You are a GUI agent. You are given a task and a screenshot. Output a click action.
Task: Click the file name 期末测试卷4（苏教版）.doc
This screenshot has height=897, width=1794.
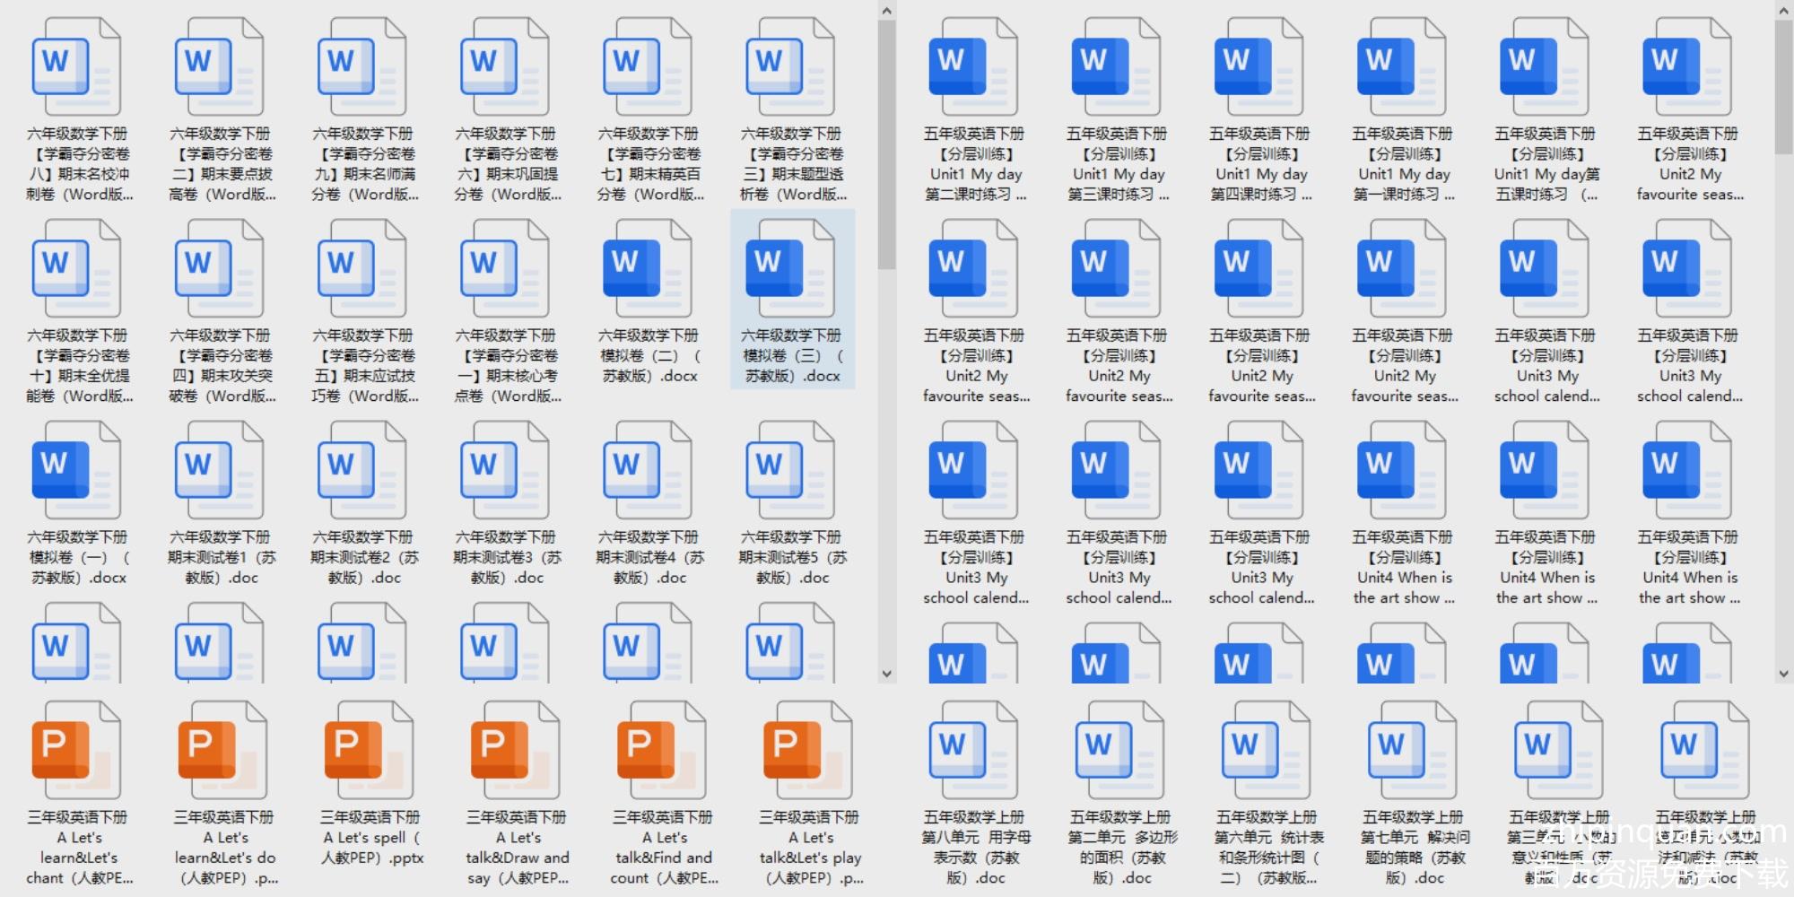(649, 557)
